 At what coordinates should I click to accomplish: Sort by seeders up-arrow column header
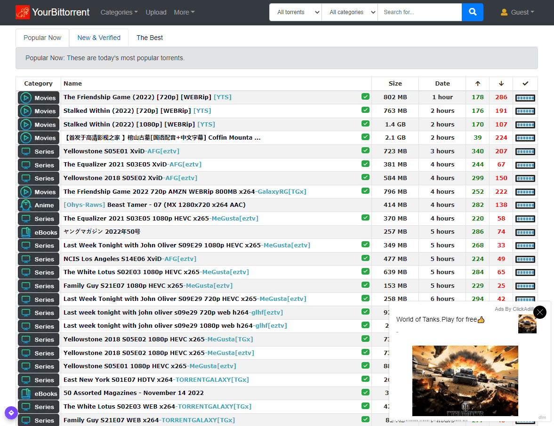tap(478, 84)
